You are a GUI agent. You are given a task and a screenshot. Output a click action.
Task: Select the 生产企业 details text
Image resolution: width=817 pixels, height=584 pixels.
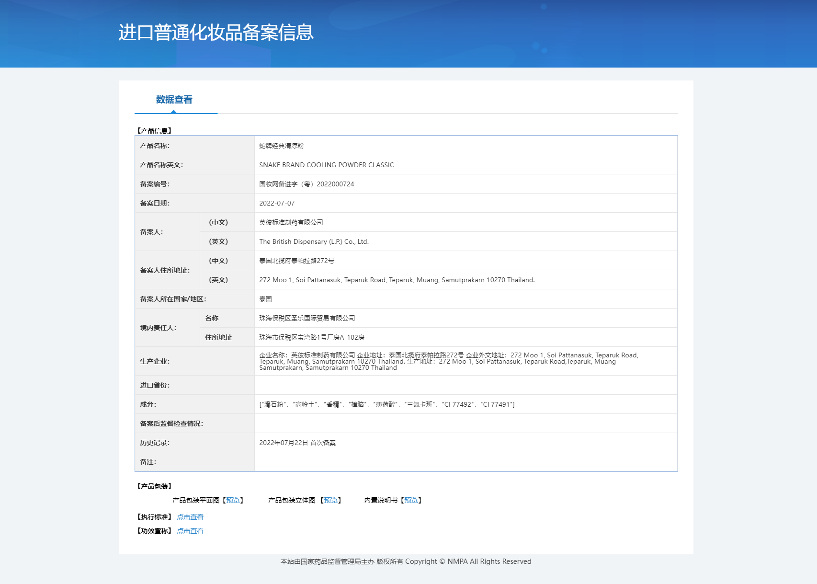click(449, 361)
